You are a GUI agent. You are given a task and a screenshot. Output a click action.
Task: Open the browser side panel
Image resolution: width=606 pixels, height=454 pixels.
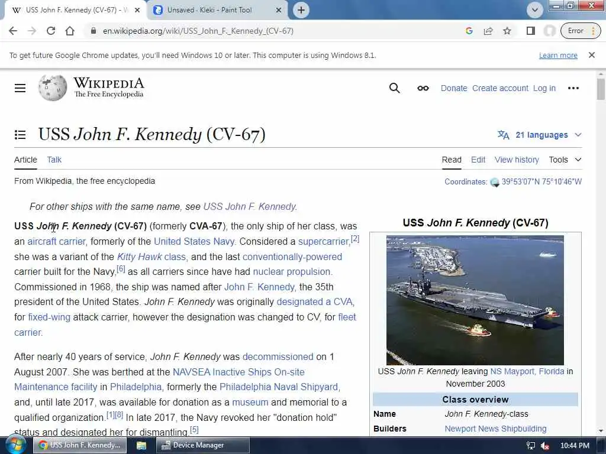click(531, 31)
